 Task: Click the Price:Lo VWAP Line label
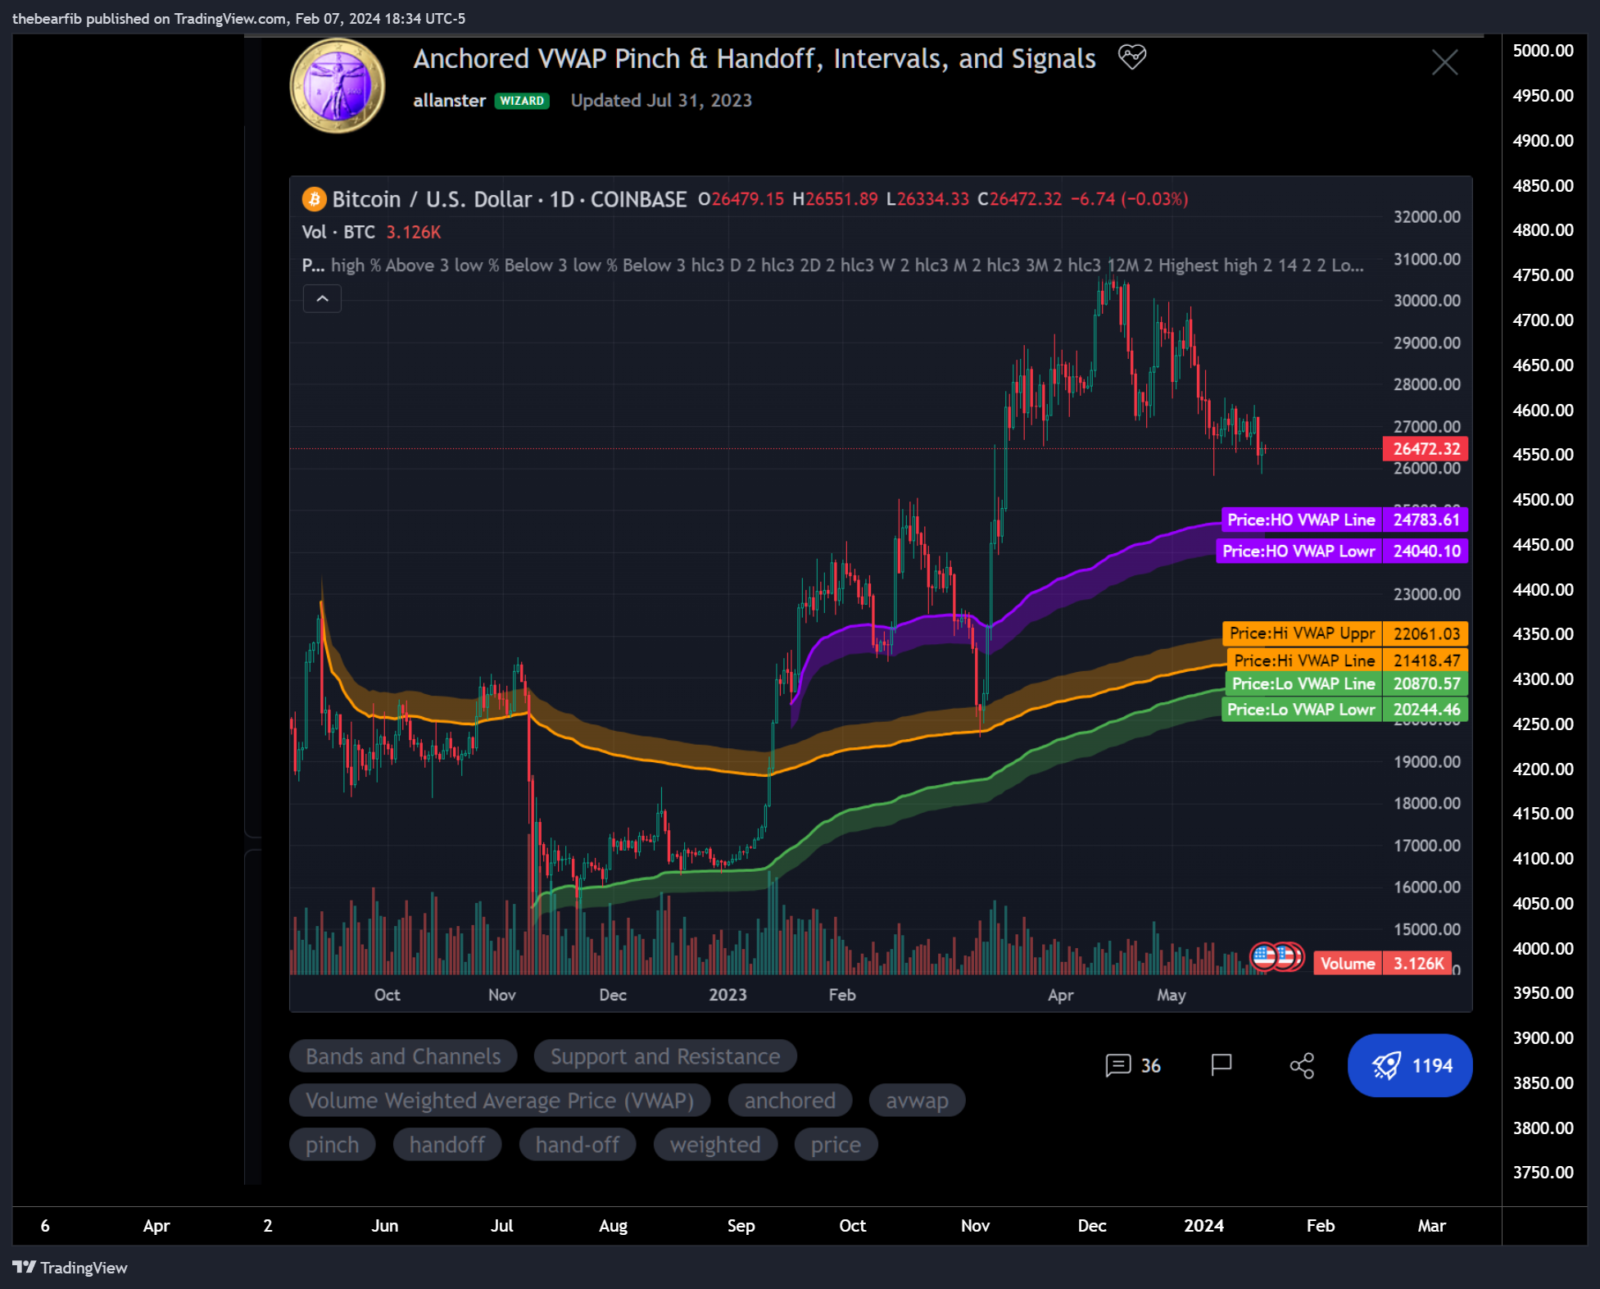[x=1303, y=683]
